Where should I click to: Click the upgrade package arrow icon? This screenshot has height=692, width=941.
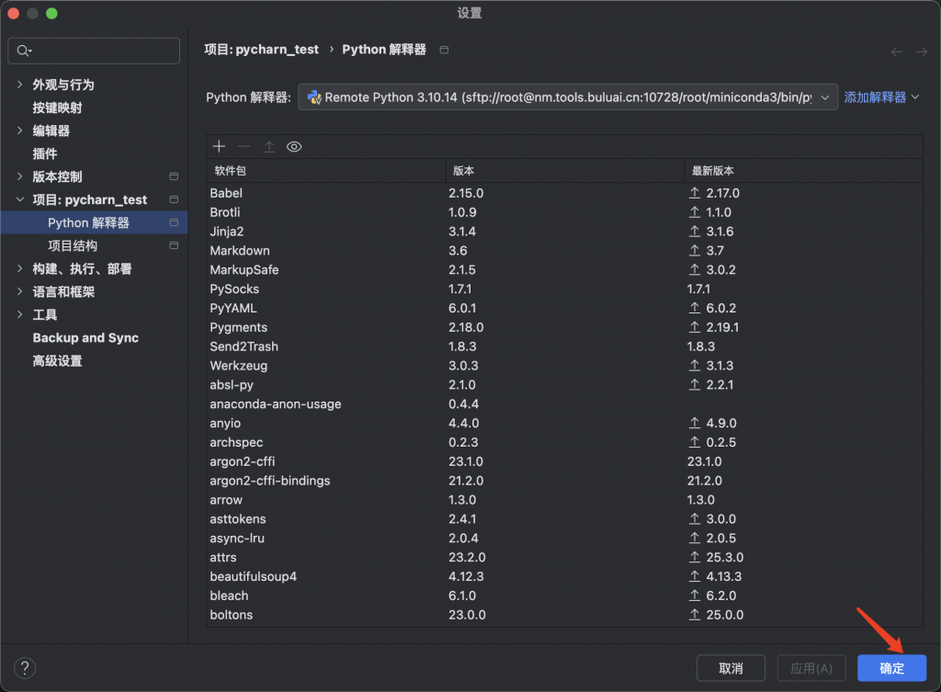[269, 146]
